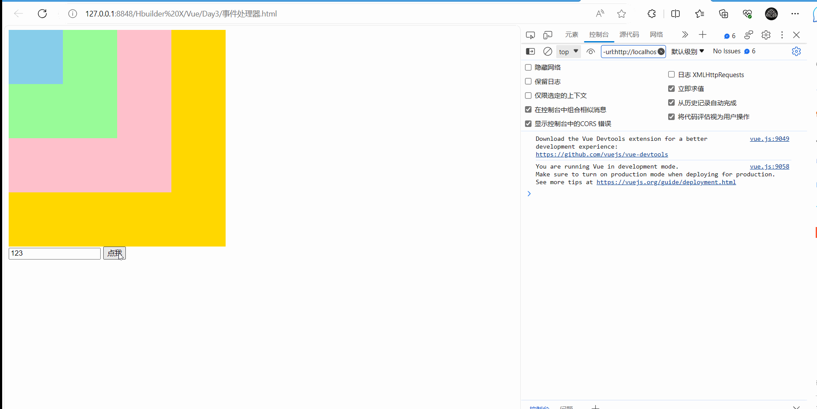
Task: Uncheck 显示控制台中的CORS 错误
Action: click(528, 123)
